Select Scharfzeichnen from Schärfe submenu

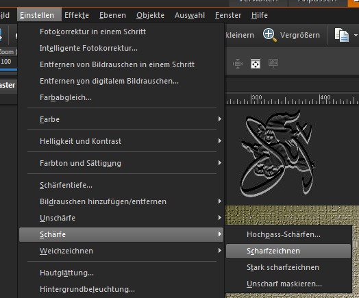pyautogui.click(x=288, y=251)
